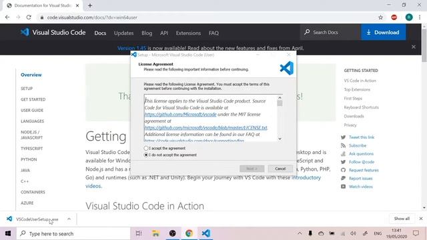Expand JAVA in the docs sidebar
Viewport: 427px width, 240px height.
[x=25, y=170]
